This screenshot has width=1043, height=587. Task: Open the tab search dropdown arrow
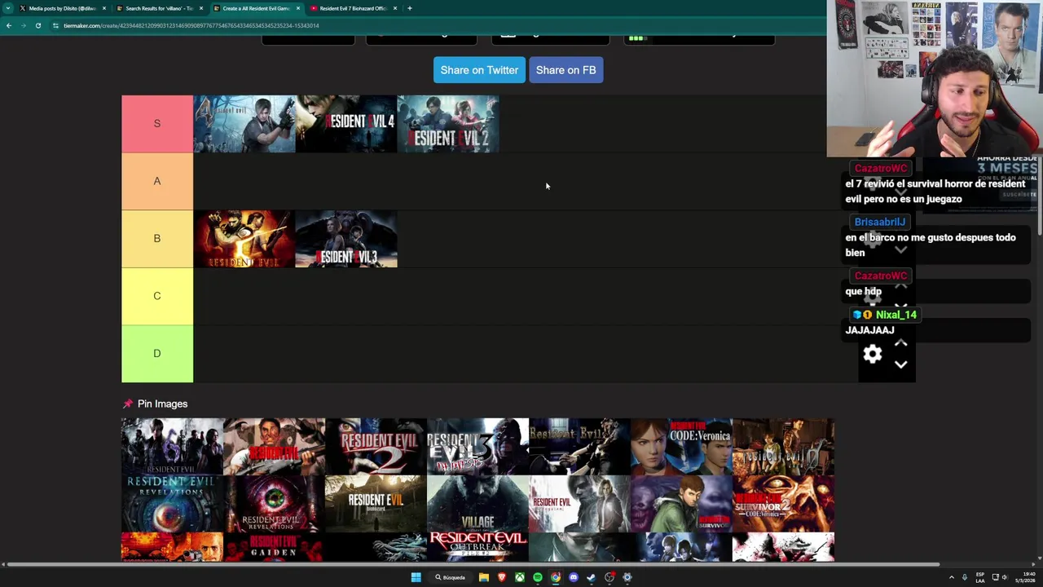pos(8,8)
